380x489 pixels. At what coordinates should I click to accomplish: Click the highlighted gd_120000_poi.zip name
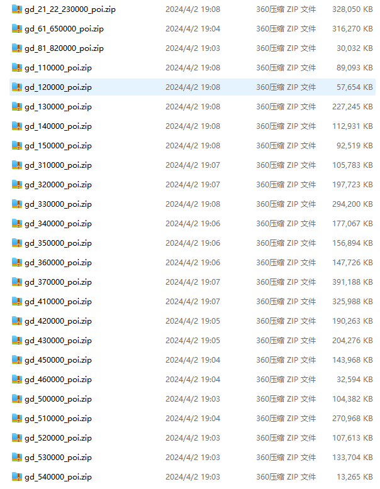(59, 87)
